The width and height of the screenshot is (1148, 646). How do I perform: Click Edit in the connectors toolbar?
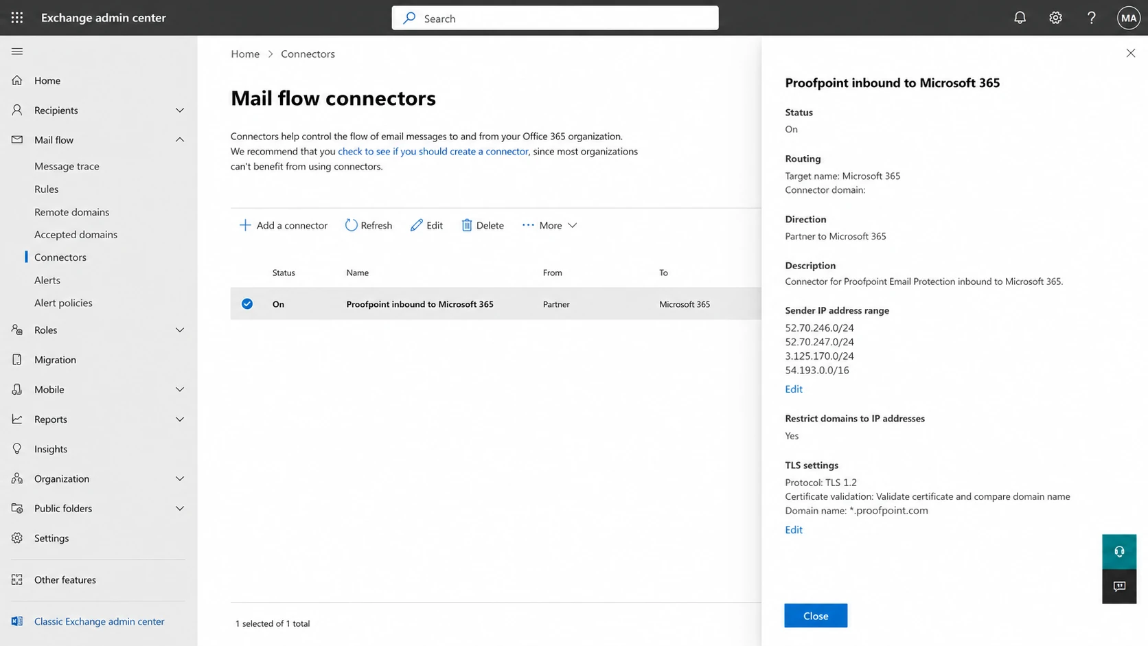coord(426,225)
